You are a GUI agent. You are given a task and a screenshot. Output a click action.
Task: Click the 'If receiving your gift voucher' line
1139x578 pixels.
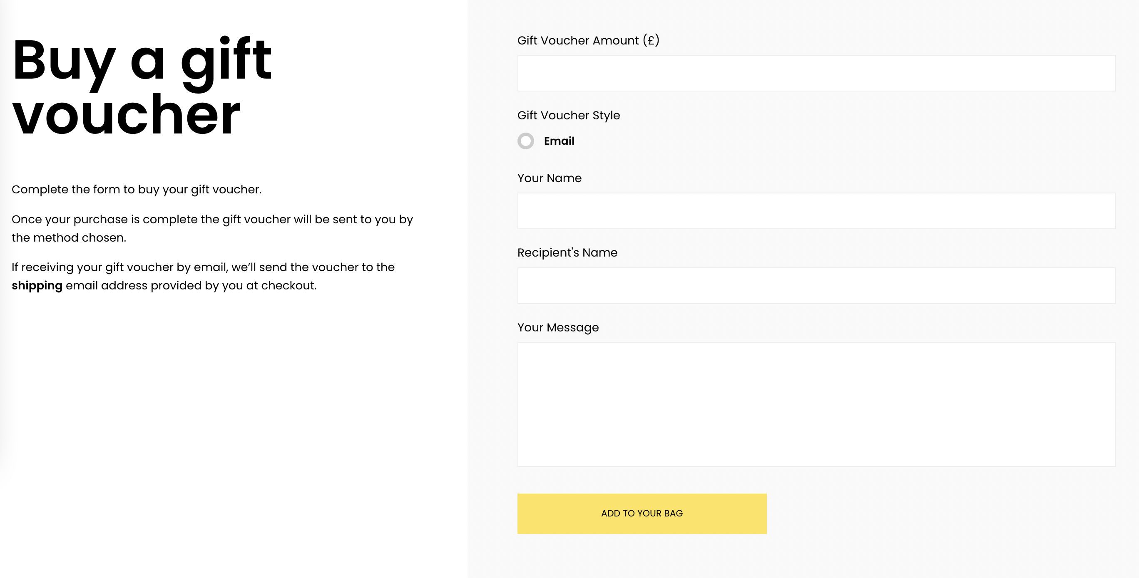[x=203, y=267]
